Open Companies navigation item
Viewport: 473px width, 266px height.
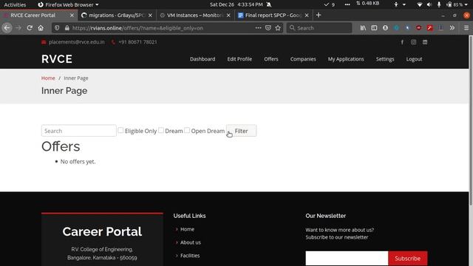pos(303,59)
